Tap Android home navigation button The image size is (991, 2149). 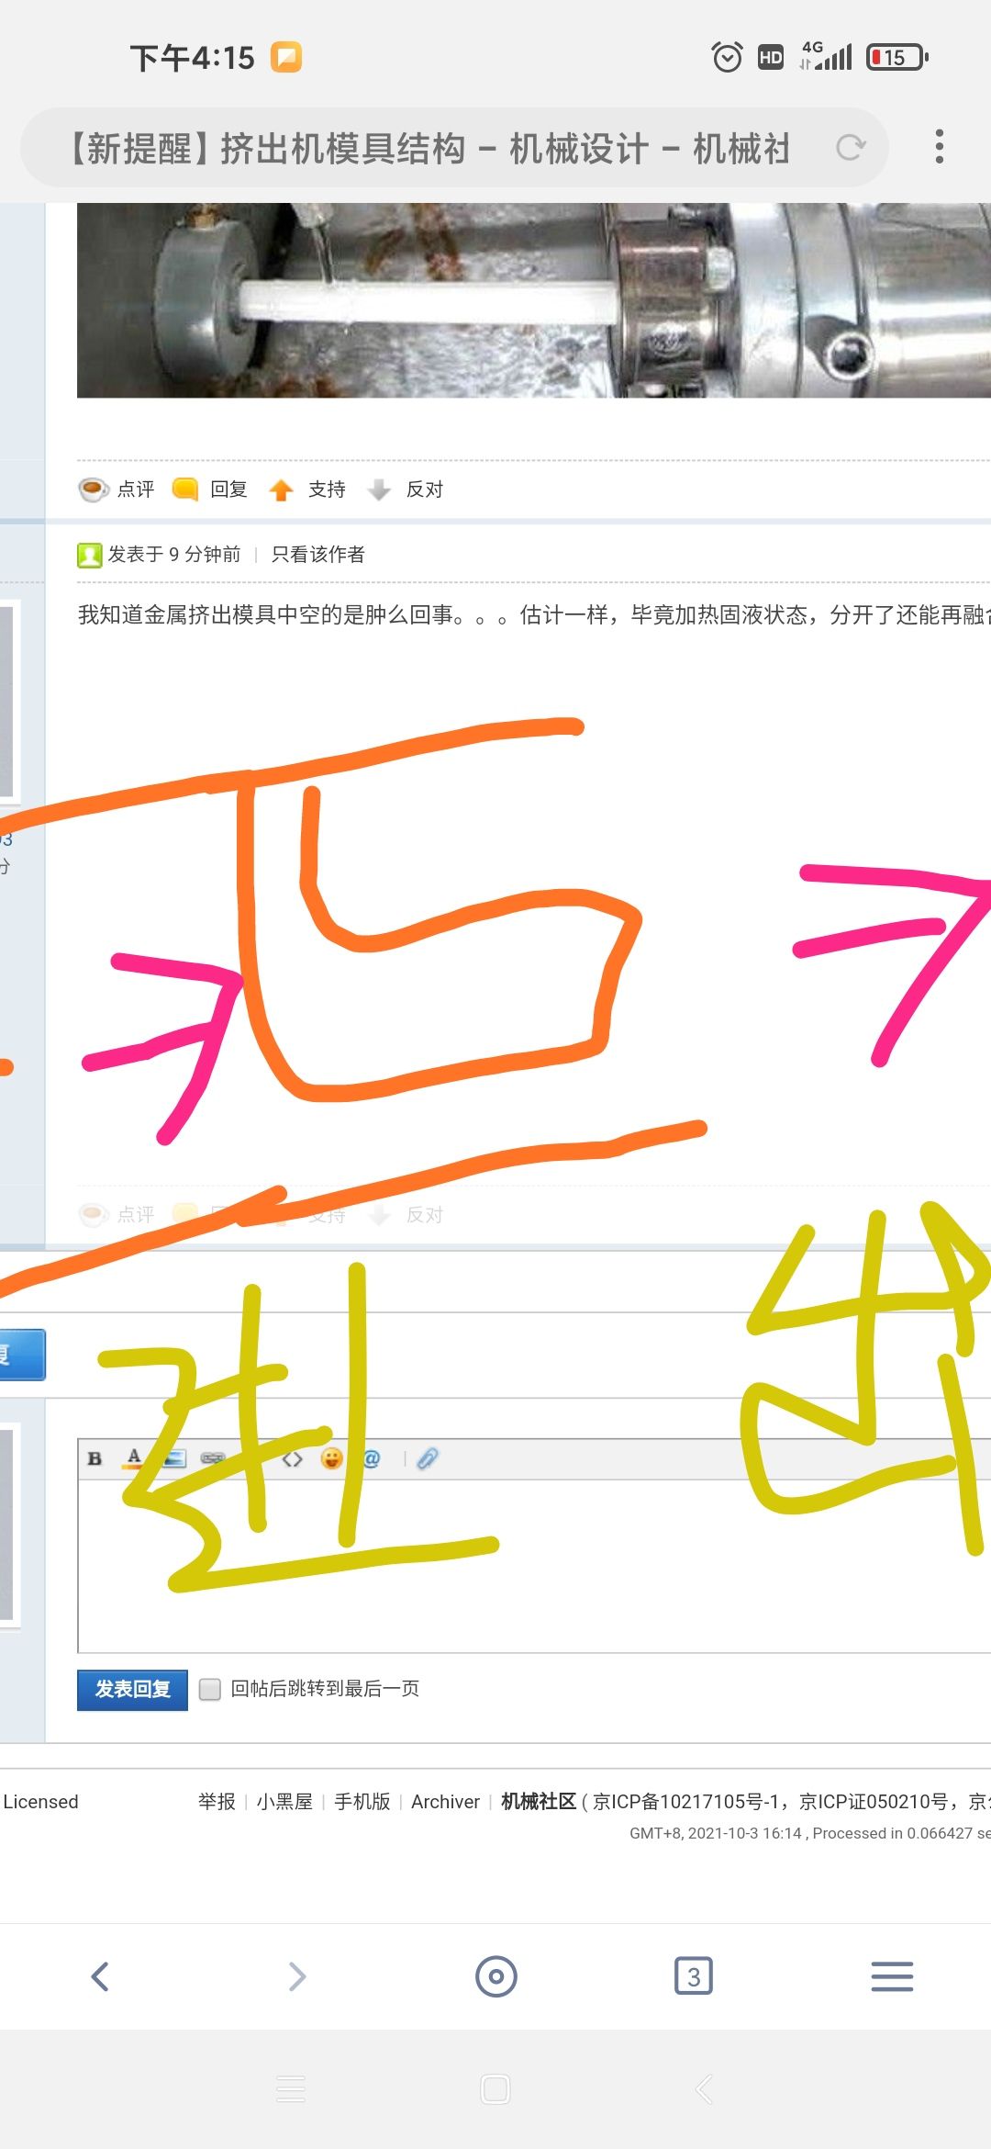pos(495,2089)
